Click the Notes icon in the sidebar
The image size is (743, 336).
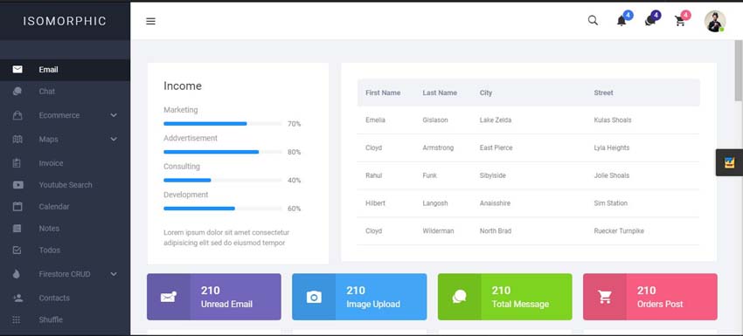[17, 229]
